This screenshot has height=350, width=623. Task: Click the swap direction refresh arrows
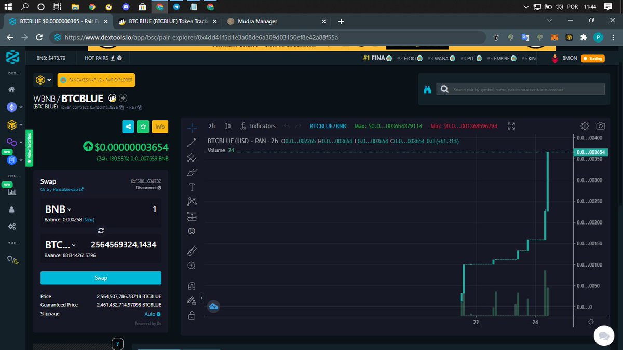101,230
